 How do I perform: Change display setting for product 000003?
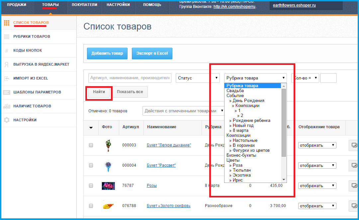point(317,145)
